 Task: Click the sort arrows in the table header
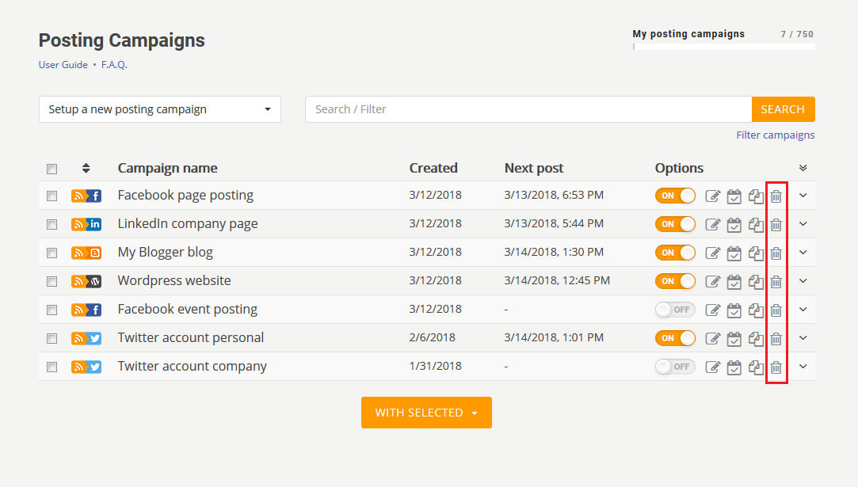point(86,168)
